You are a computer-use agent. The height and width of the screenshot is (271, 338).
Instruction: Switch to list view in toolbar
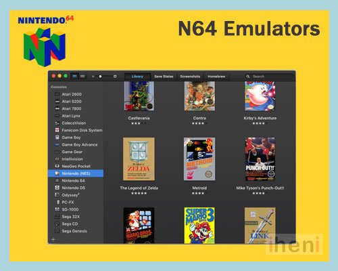pyautogui.click(x=82, y=77)
